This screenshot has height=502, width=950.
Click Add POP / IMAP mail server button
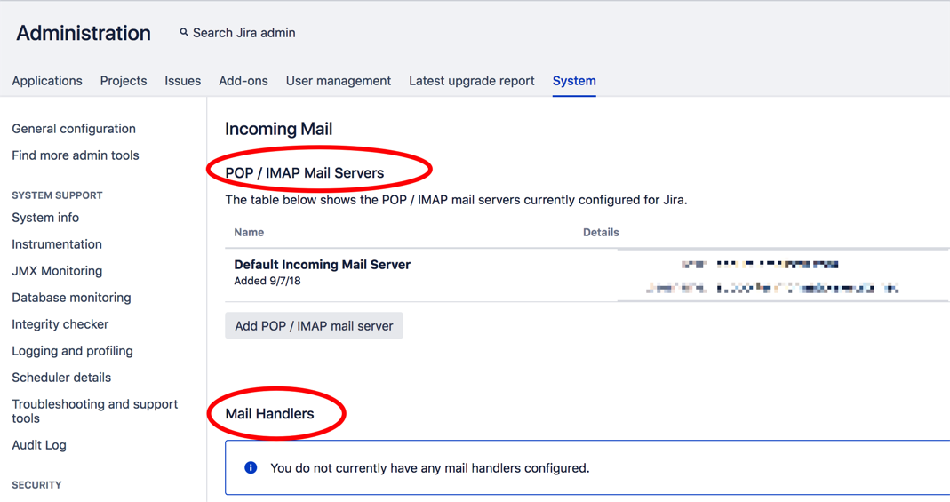click(x=314, y=326)
